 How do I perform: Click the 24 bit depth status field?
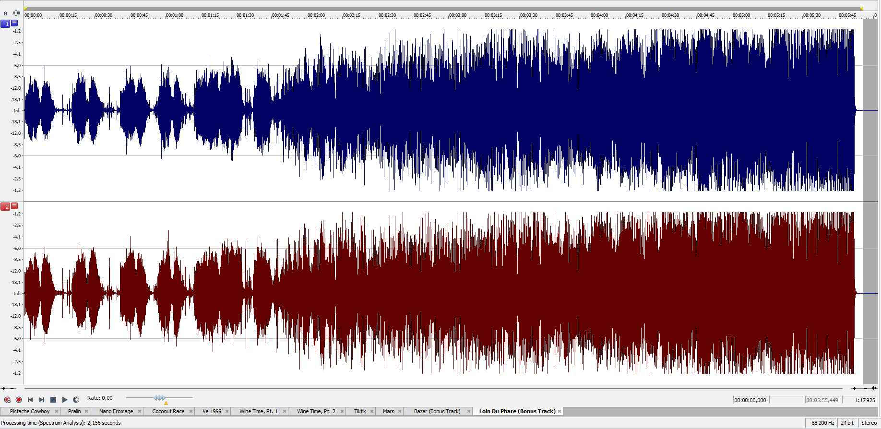[847, 423]
